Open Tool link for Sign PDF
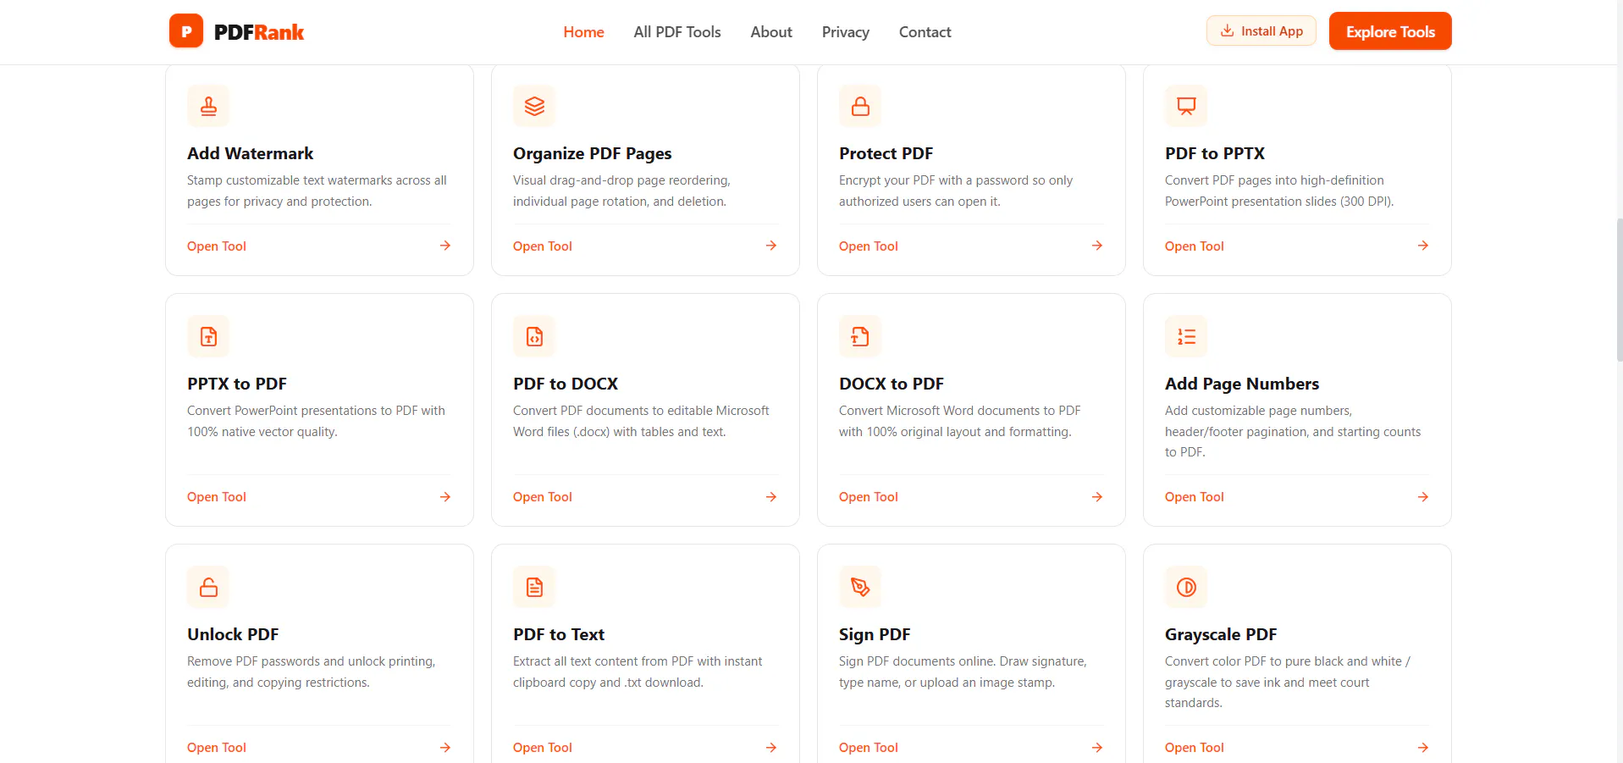The image size is (1623, 763). pos(869,748)
